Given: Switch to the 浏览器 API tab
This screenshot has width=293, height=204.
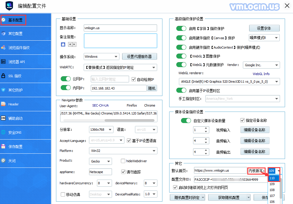Looking at the screenshot, I should click(x=25, y=62).
